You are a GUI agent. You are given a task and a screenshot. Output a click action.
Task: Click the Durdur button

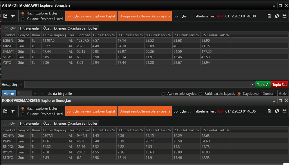pyautogui.click(x=268, y=94)
